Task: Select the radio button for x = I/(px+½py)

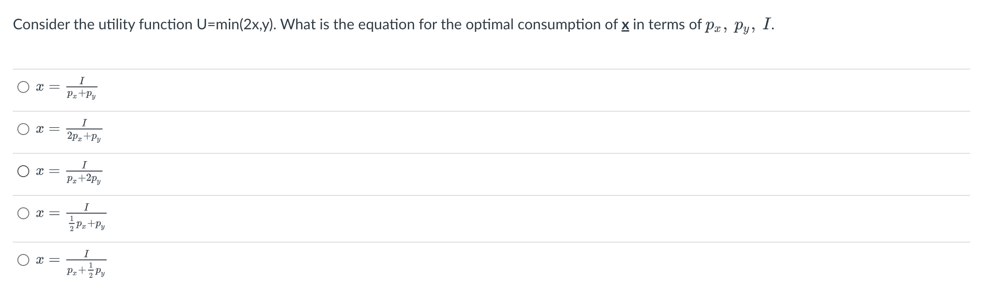Action: click(x=23, y=260)
